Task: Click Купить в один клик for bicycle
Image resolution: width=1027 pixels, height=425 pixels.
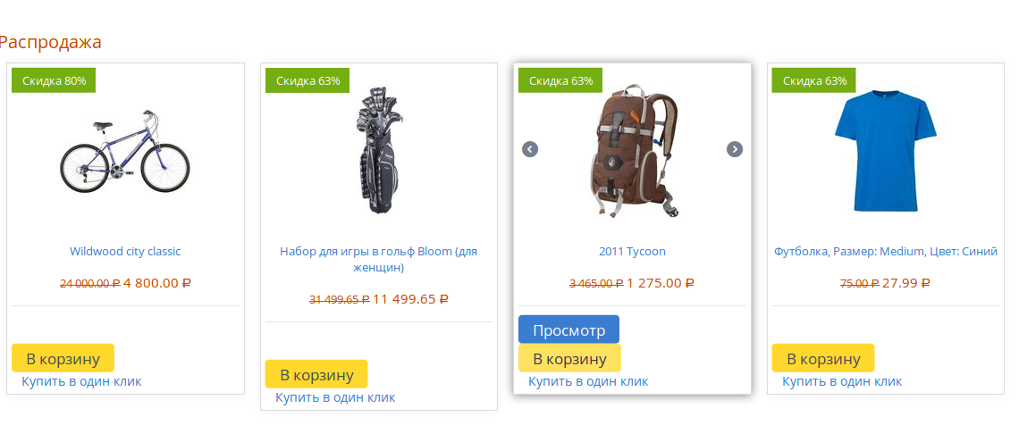Action: coord(81,381)
